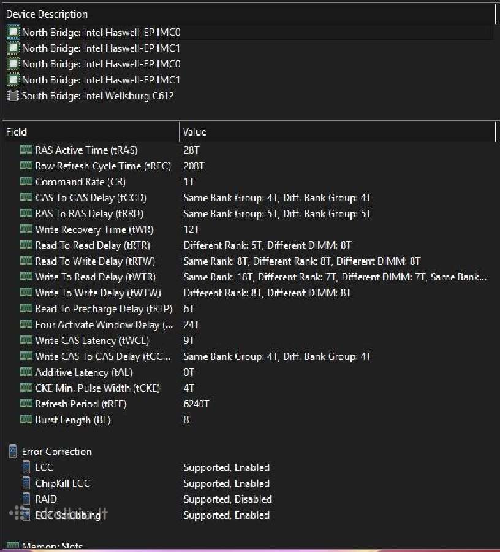Click the 'Burst Length (BL)' field label
Image resolution: width=500 pixels, height=552 pixels.
point(73,420)
